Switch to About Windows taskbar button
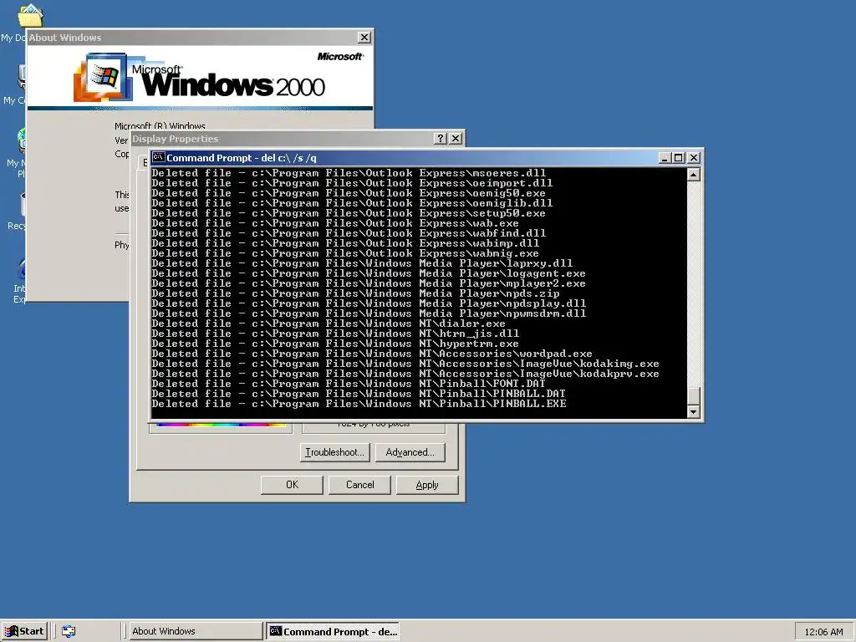 (x=196, y=631)
